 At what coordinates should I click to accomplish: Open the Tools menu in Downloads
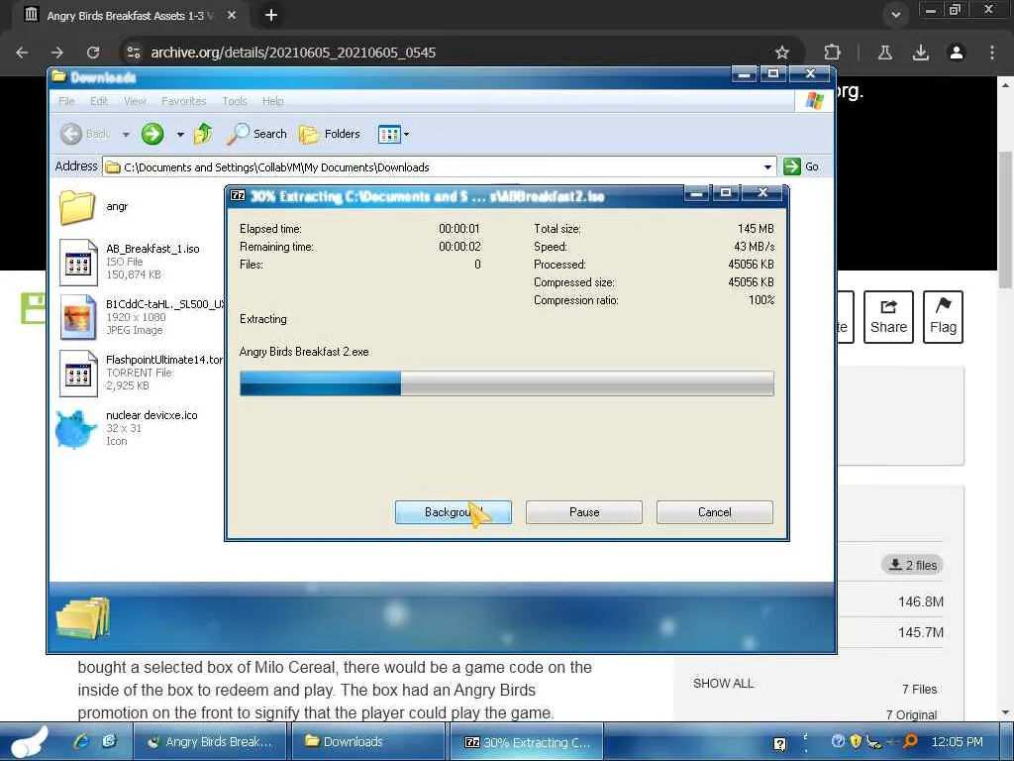pyautogui.click(x=235, y=101)
